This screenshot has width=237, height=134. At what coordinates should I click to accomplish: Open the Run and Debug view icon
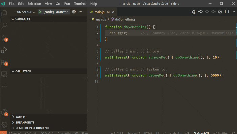4,50
